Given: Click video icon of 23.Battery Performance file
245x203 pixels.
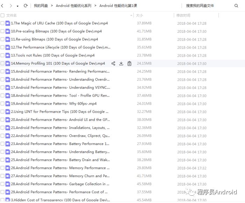Looking at the screenshot, I should point(8,144).
